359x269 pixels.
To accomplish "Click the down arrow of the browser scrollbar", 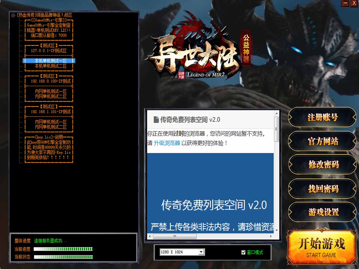I will pyautogui.click(x=277, y=230).
